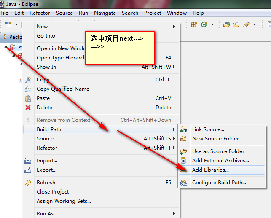
Task: Select the Package Explorer tab
Action: (12, 37)
